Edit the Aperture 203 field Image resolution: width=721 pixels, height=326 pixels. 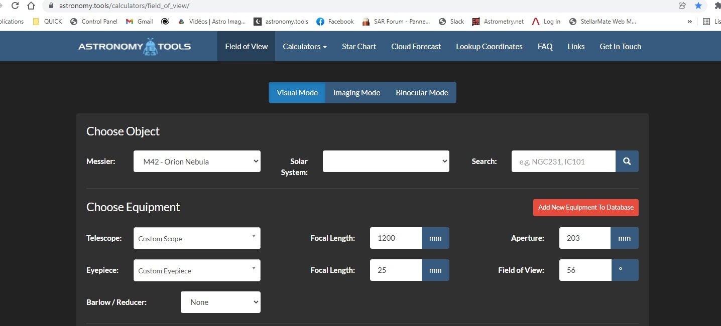(x=585, y=238)
